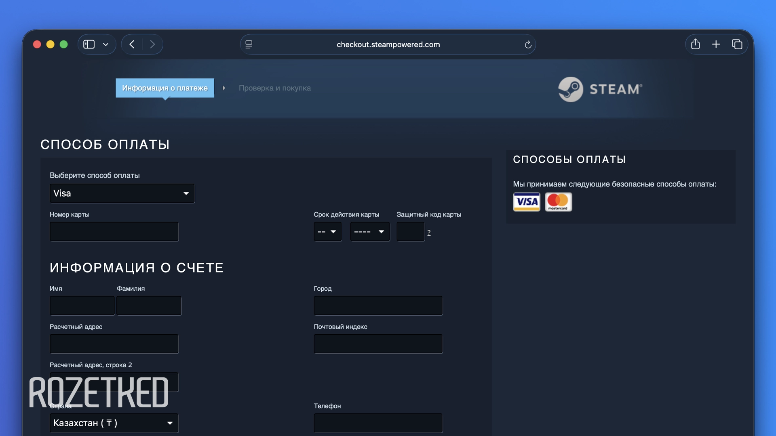
Task: Click the checkout.steampowered.com address bar
Action: 388,44
